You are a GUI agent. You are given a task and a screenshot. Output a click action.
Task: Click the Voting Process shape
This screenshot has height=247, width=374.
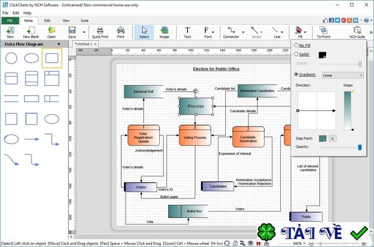(195, 135)
